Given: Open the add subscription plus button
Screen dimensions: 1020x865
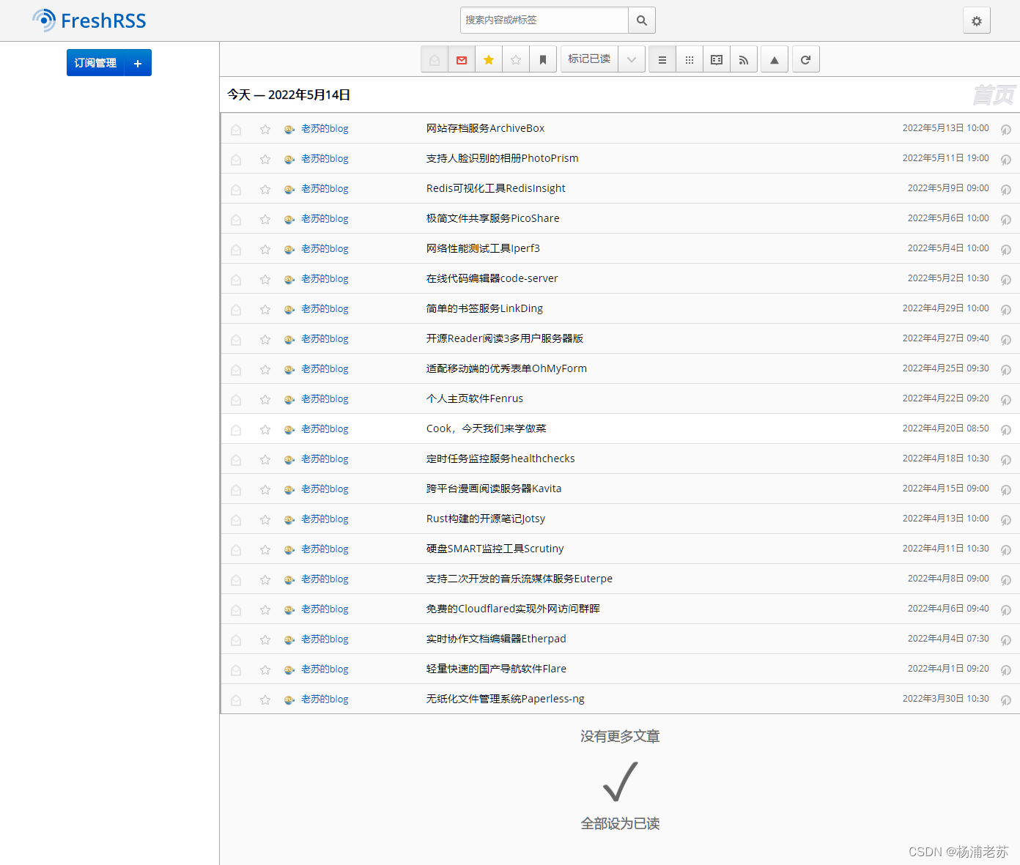Looking at the screenshot, I should coord(138,64).
